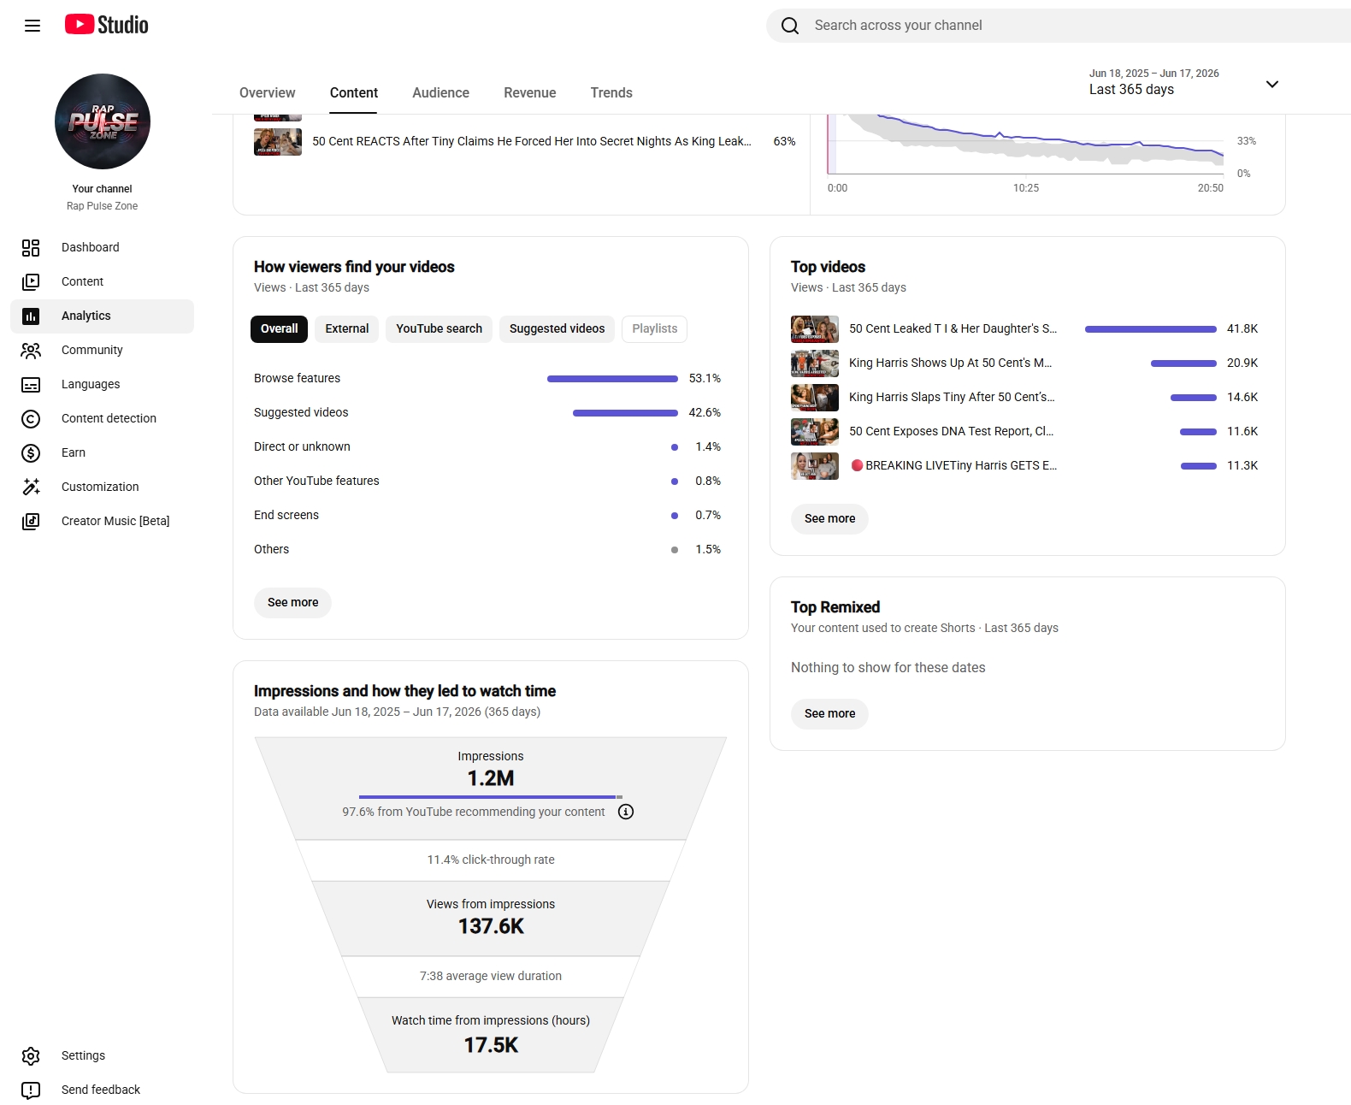This screenshot has width=1351, height=1105.
Task: Select the Overall traffic source chip
Action: tap(279, 328)
